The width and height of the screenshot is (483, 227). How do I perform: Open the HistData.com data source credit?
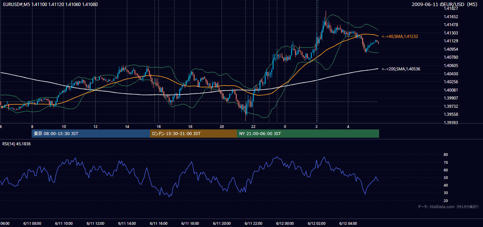[448, 207]
